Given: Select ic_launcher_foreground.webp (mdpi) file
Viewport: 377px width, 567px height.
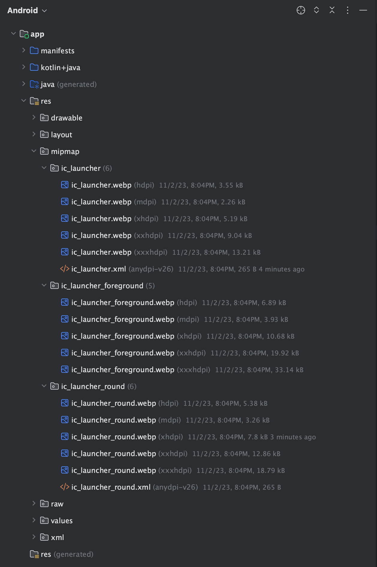Looking at the screenshot, I should 175,319.
